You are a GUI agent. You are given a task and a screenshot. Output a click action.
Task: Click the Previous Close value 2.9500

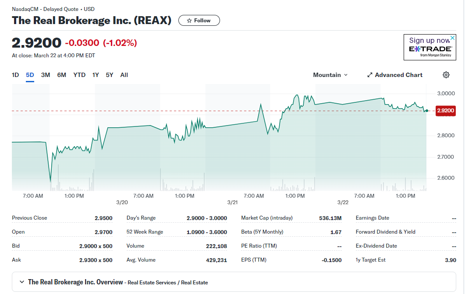click(x=103, y=218)
